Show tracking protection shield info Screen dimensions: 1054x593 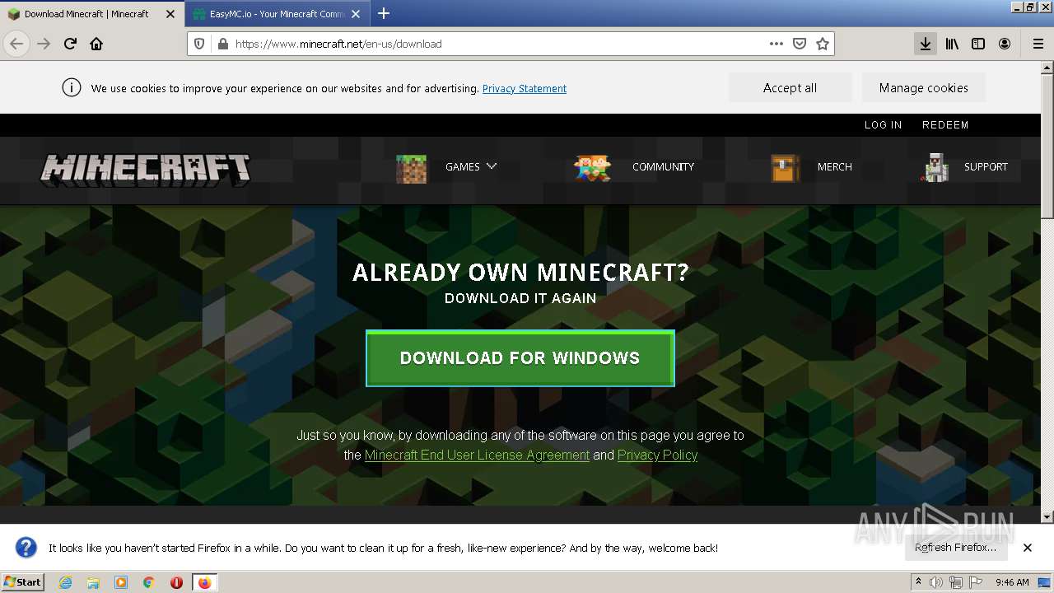point(199,44)
